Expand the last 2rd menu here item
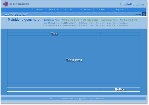 pos(129,20)
